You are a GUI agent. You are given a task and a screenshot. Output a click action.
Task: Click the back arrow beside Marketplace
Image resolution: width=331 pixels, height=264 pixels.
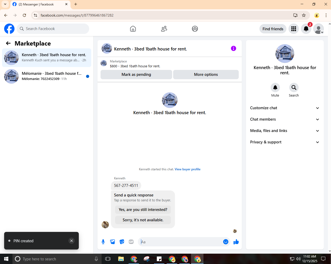(8, 43)
